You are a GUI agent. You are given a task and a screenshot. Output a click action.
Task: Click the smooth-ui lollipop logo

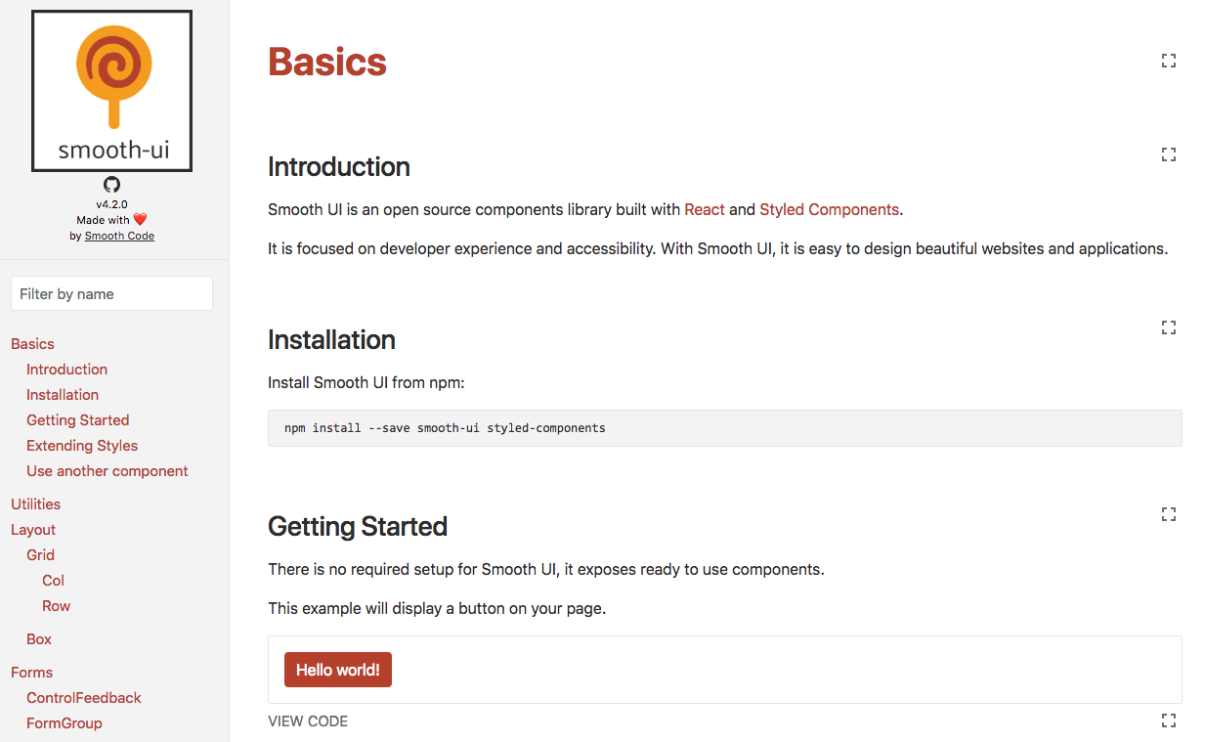point(111,91)
